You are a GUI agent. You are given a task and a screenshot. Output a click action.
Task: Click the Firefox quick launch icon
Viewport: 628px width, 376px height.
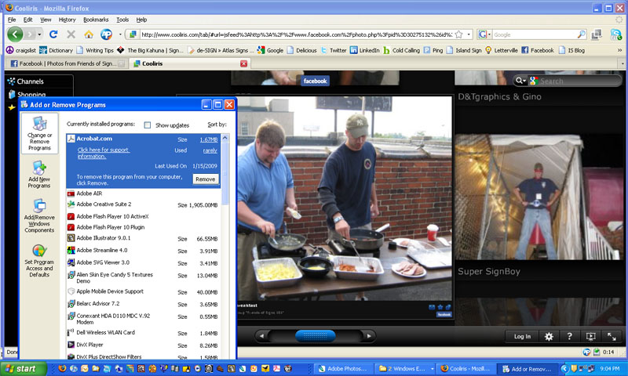point(62,369)
